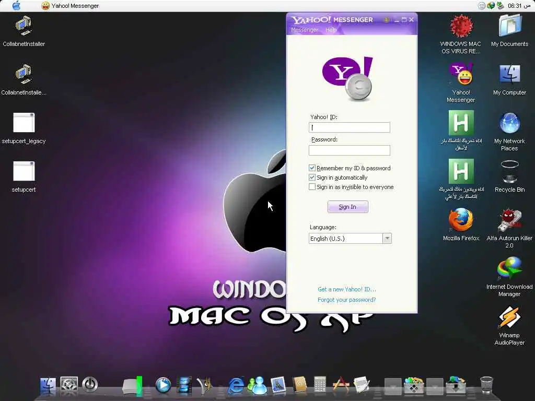The width and height of the screenshot is (535, 401).
Task: Expand the Language dropdown arrow
Action: coord(387,238)
